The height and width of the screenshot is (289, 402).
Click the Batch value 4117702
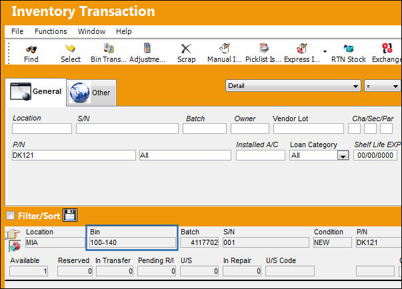tap(199, 242)
